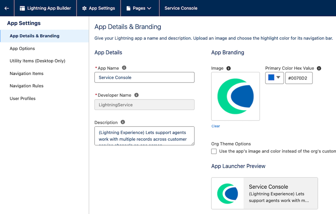The image size is (336, 214).
Task: Enable the app's image and color checkbox
Action: [214, 151]
